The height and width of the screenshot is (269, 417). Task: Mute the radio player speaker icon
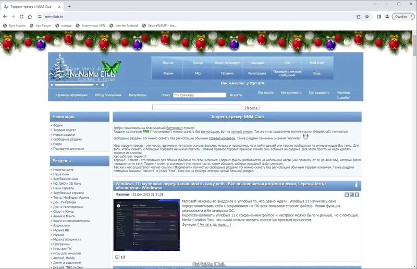103,85
